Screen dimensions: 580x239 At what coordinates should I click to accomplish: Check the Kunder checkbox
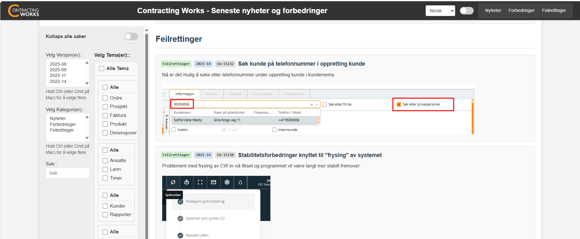point(105,206)
